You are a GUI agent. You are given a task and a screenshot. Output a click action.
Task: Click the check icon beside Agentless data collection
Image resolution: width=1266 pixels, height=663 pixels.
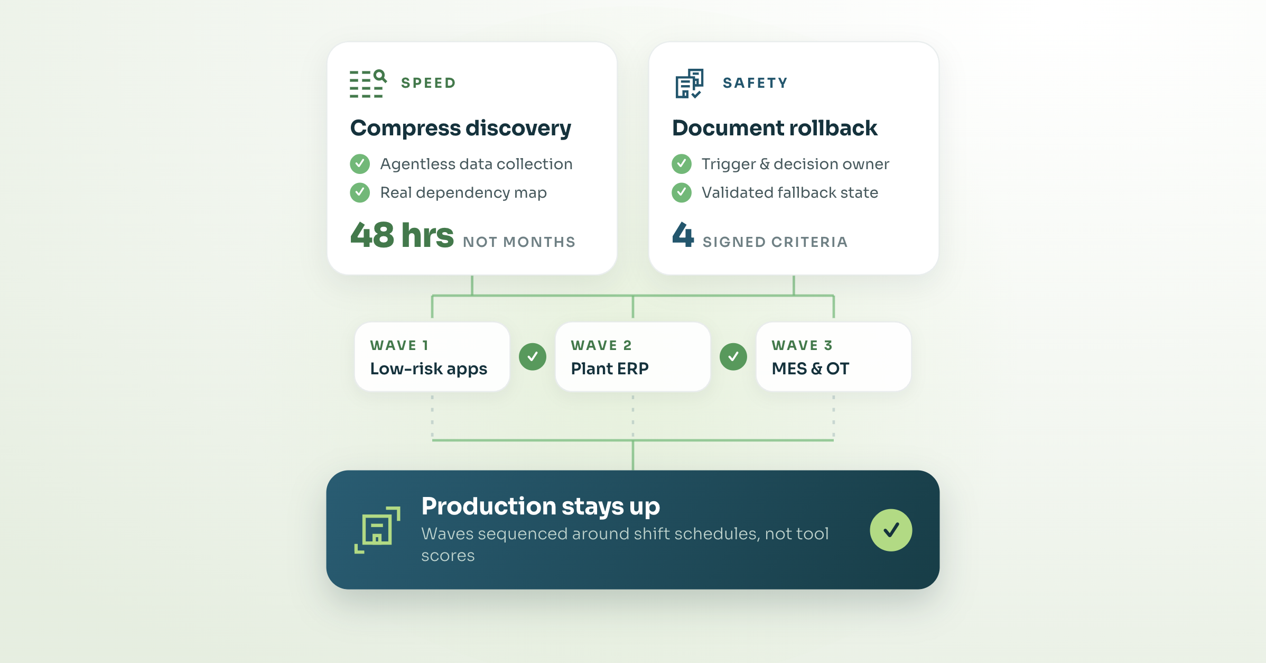coord(360,164)
